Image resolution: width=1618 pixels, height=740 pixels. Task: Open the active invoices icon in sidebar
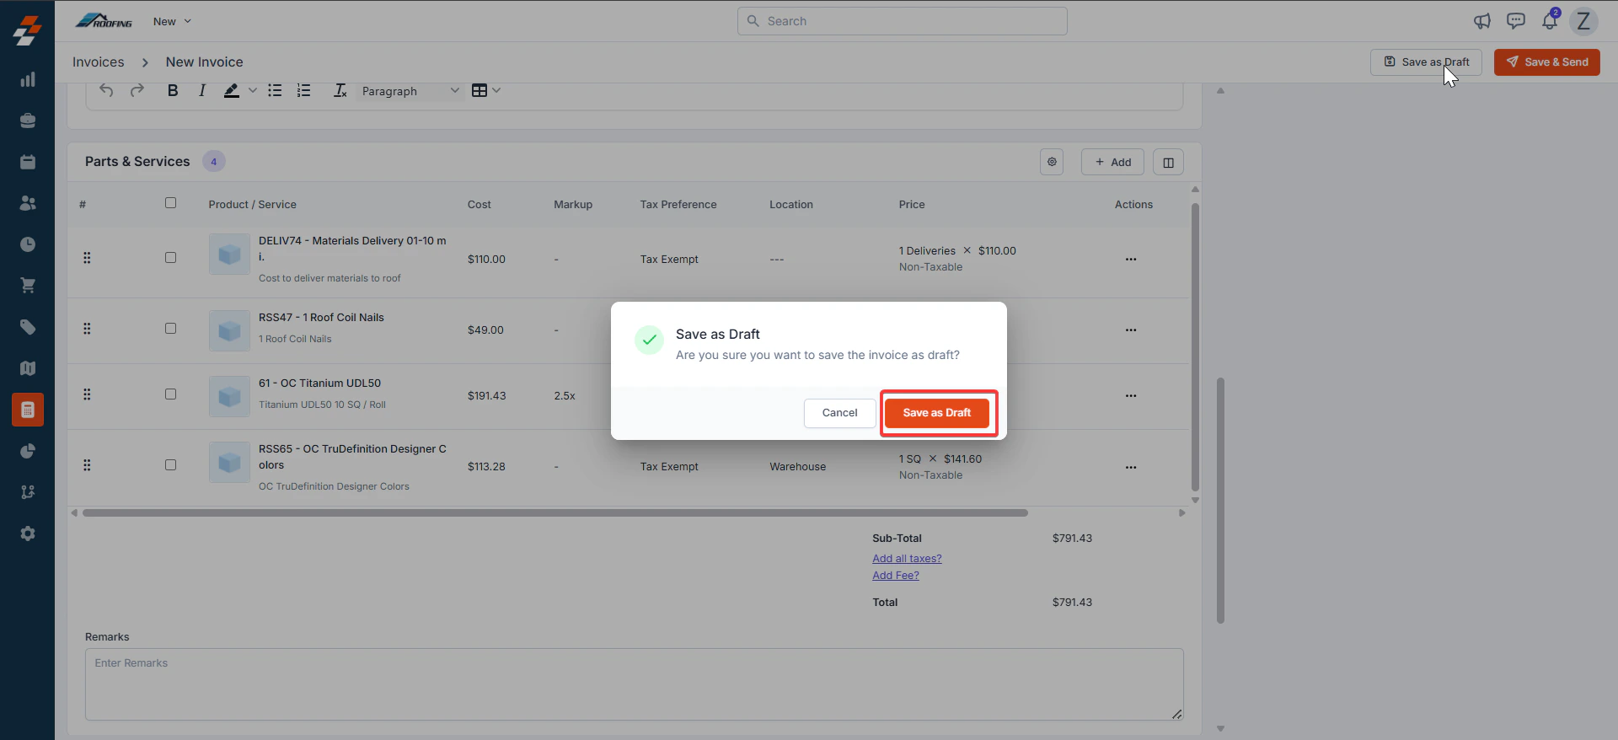[28, 410]
